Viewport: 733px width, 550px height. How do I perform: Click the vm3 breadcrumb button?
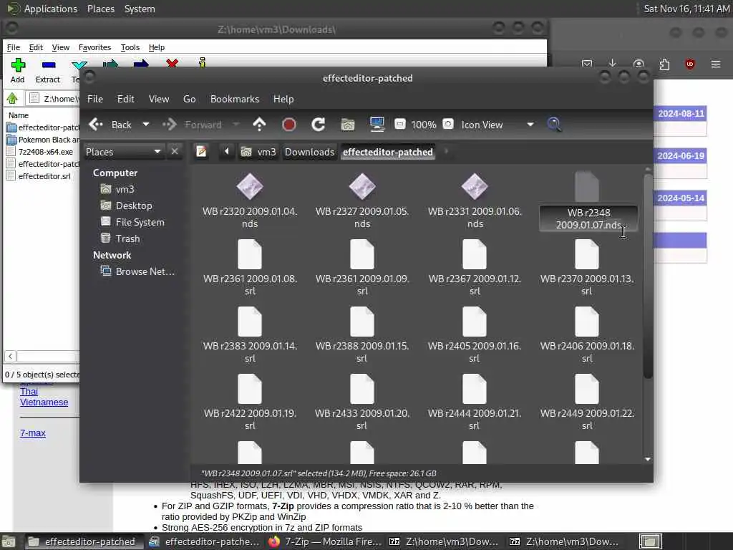click(258, 152)
